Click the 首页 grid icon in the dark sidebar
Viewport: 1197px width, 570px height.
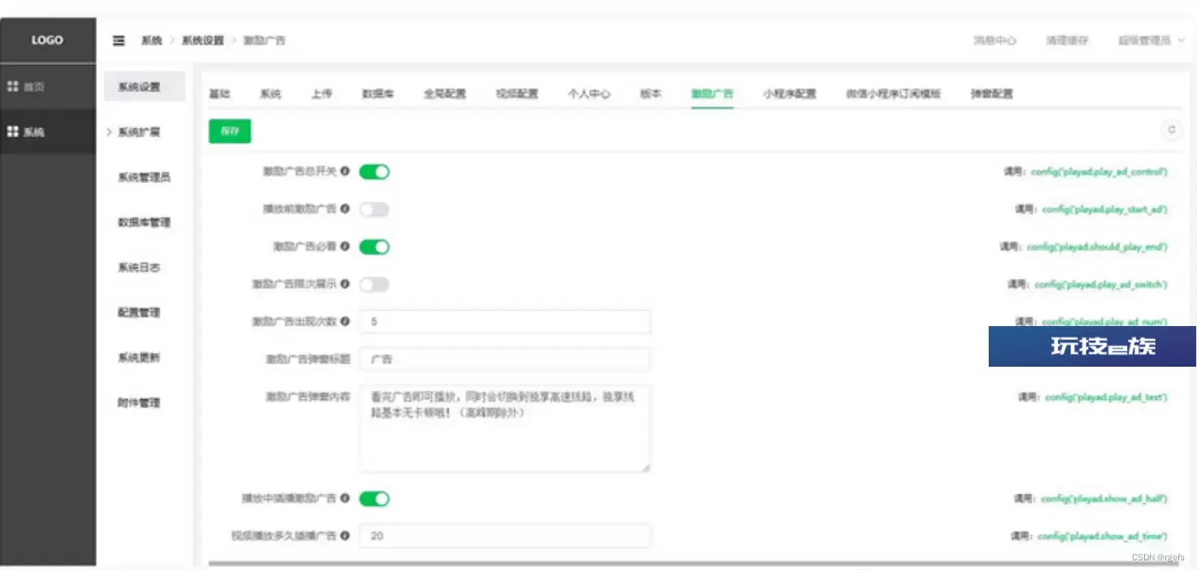pyautogui.click(x=12, y=86)
